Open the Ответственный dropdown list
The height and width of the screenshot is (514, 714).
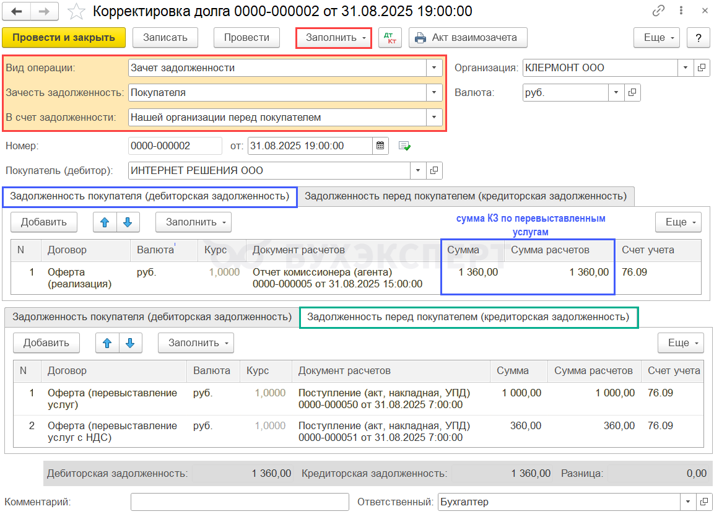[687, 502]
